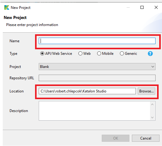This screenshot has height=146, width=162.
Task: Click the Name text field
Action: 97,41
